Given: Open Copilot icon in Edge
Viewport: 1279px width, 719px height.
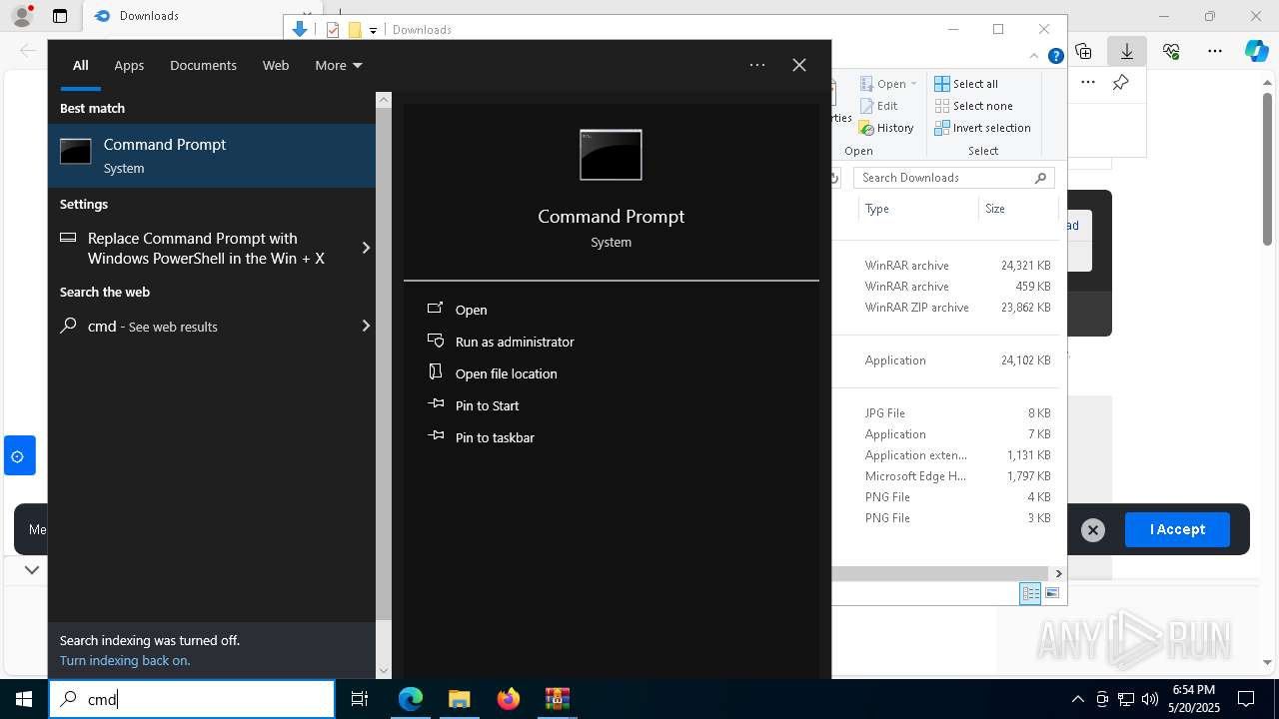Looking at the screenshot, I should [1257, 51].
